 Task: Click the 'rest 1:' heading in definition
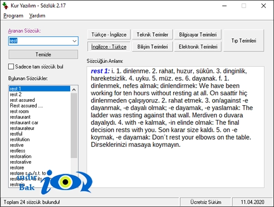click(x=100, y=71)
